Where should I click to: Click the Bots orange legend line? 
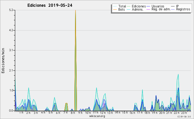[115, 9]
